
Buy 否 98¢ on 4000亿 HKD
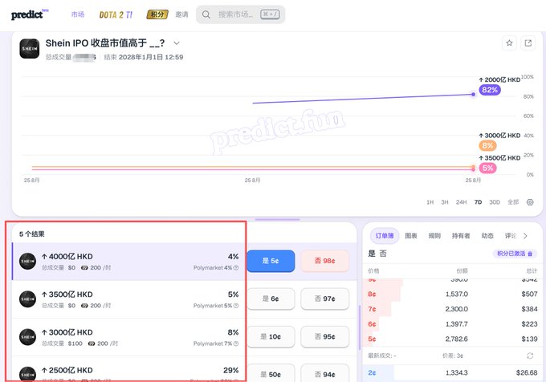(325, 261)
